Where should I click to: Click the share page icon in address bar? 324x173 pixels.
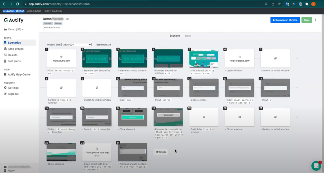click(x=273, y=4)
